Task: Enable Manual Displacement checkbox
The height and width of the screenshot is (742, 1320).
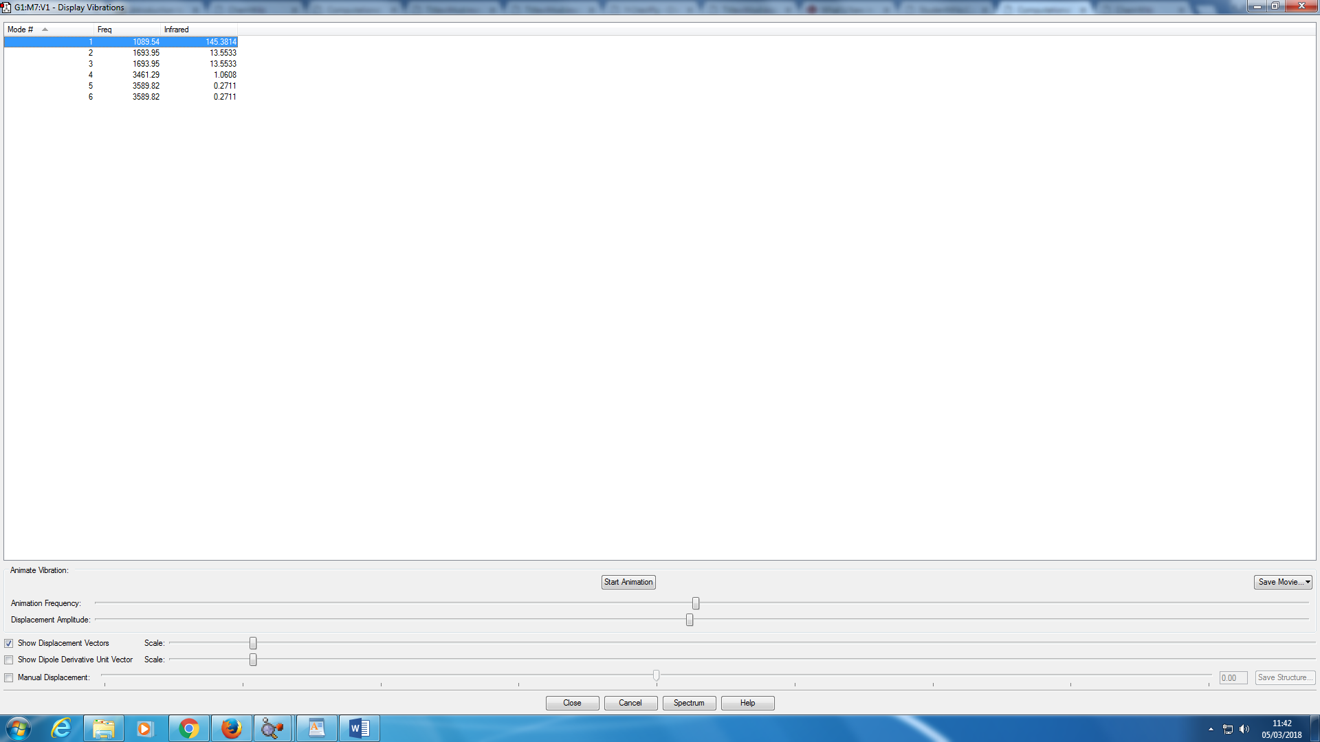Action: [x=9, y=678]
